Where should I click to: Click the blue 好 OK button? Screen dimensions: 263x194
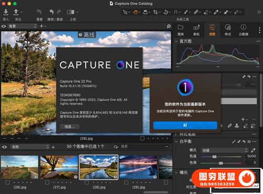click(185, 125)
